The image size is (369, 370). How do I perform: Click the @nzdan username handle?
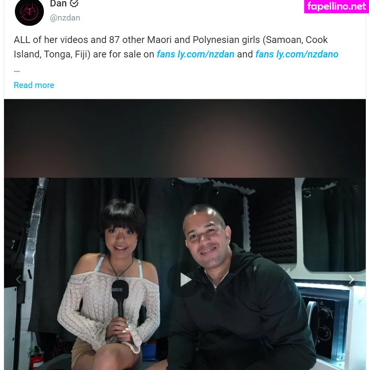65,18
